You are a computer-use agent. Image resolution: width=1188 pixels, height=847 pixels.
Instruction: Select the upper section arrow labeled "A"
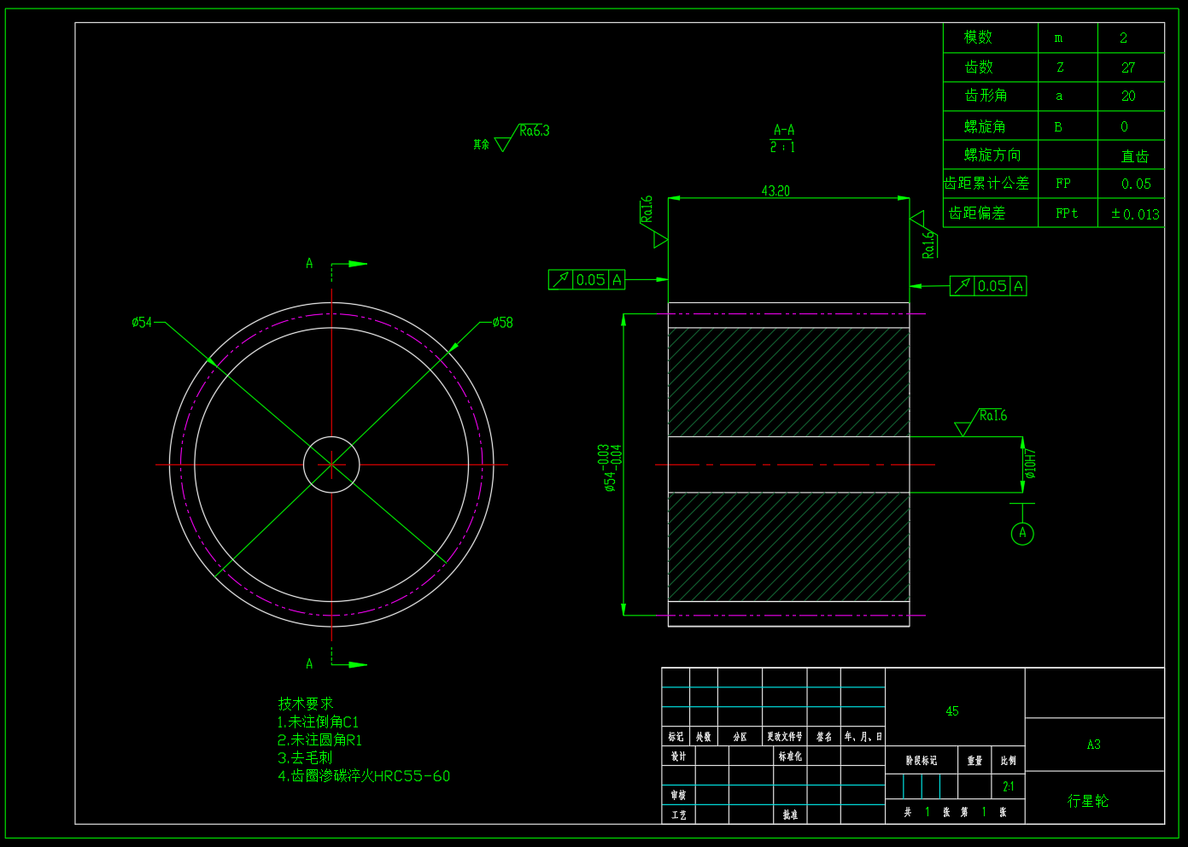pos(337,264)
